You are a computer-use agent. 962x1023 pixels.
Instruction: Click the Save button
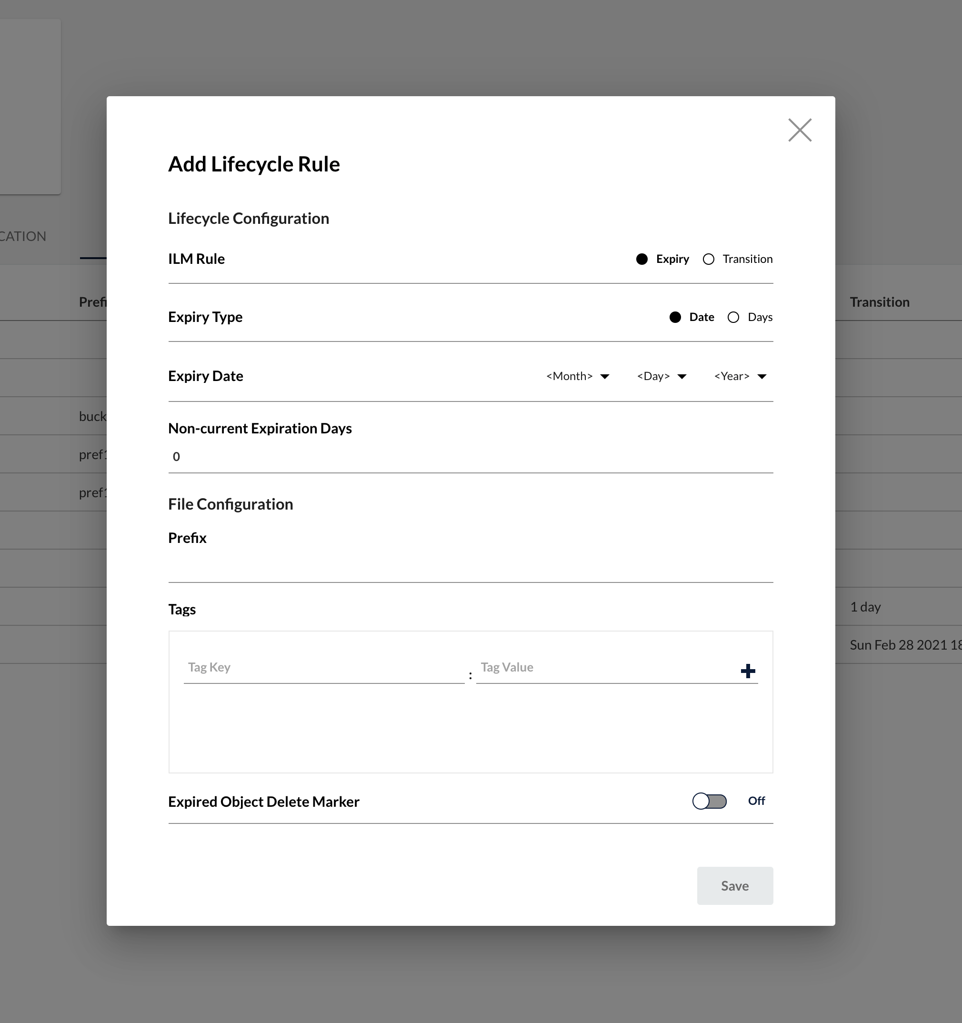point(734,885)
